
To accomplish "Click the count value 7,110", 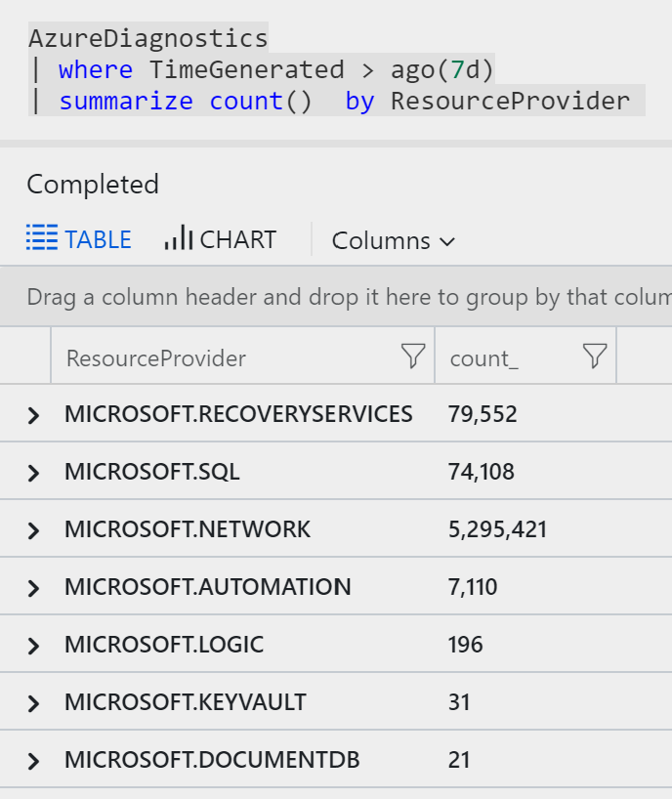I will pos(473,586).
